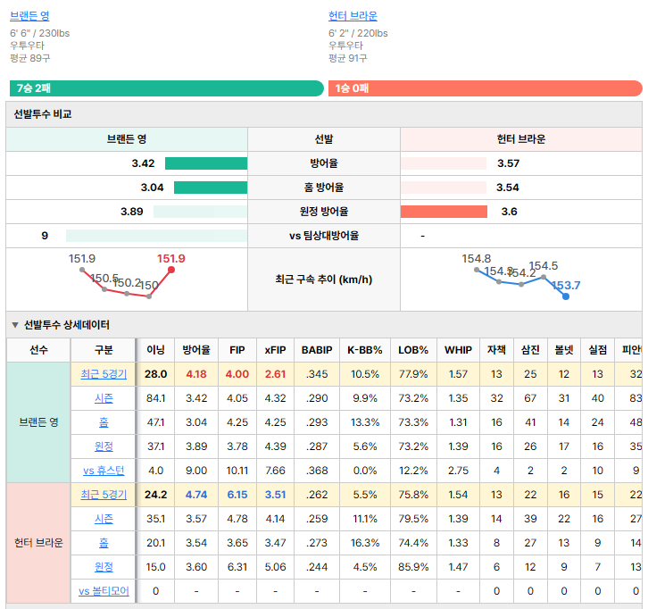Click the 85.9% LOB% cell
The image size is (648, 609).
[x=413, y=567]
